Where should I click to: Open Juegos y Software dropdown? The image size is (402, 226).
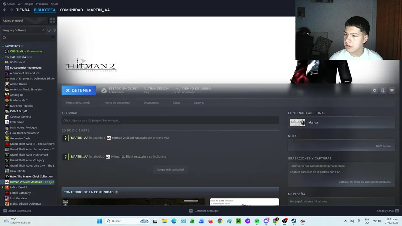click(x=24, y=30)
